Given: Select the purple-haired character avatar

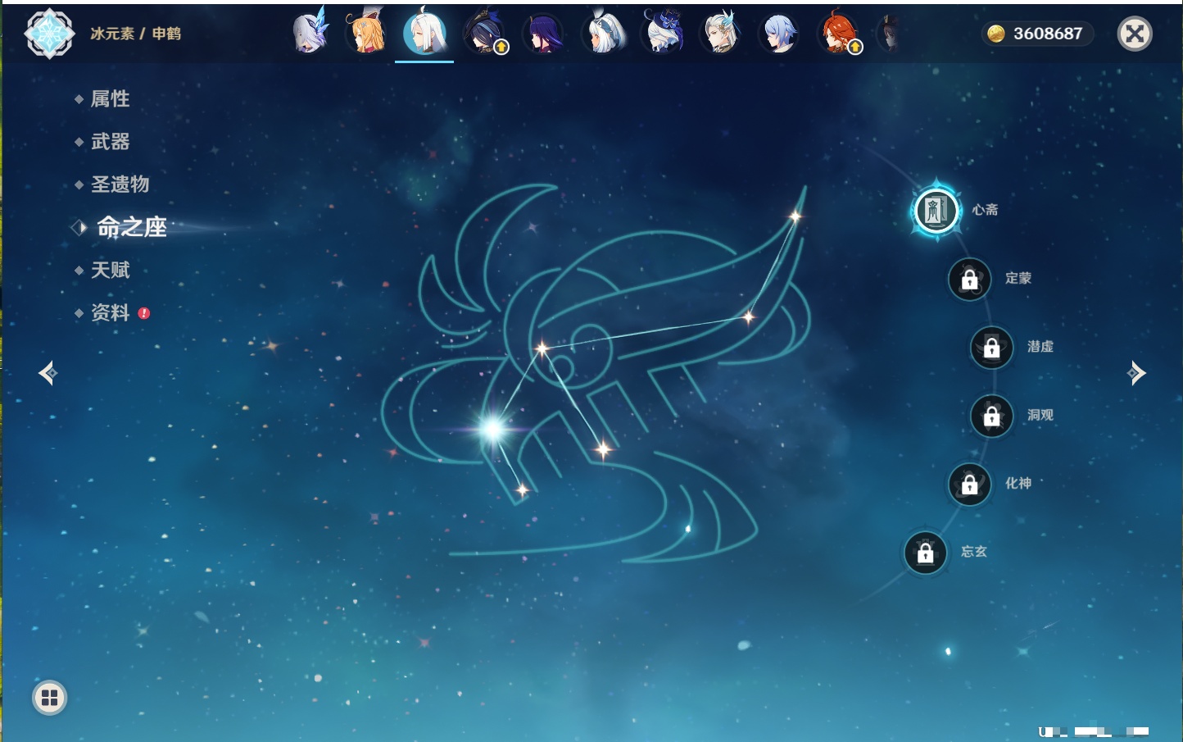Looking at the screenshot, I should coord(543,34).
